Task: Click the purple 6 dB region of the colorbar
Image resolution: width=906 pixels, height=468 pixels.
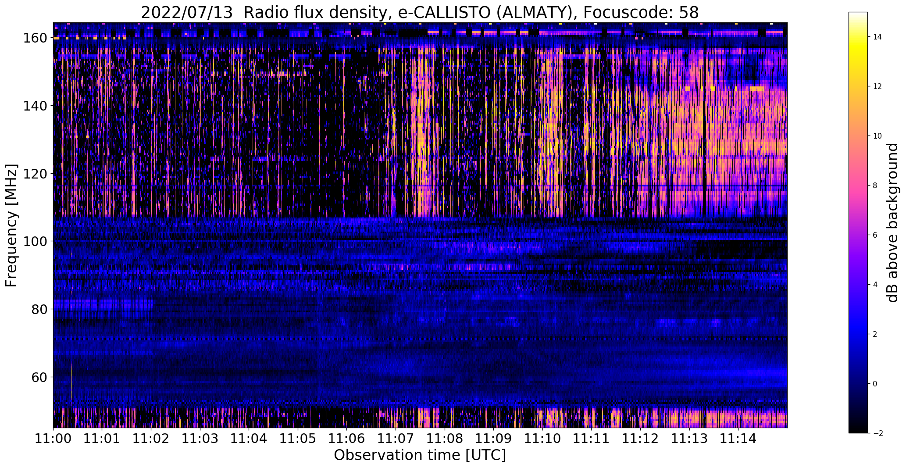Action: [858, 235]
